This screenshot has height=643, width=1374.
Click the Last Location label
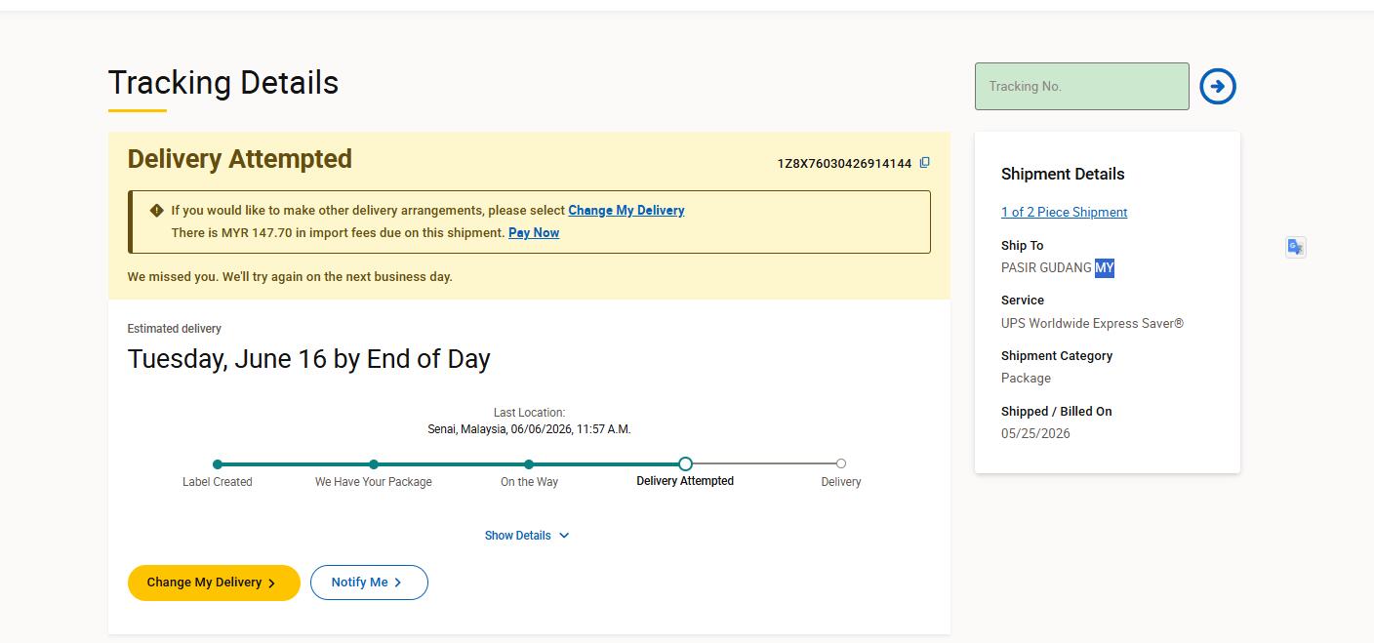529,413
